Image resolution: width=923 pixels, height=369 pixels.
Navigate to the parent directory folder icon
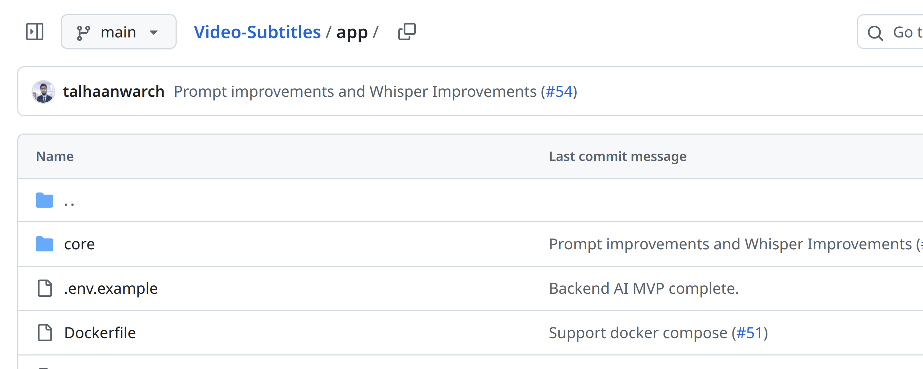pos(44,200)
